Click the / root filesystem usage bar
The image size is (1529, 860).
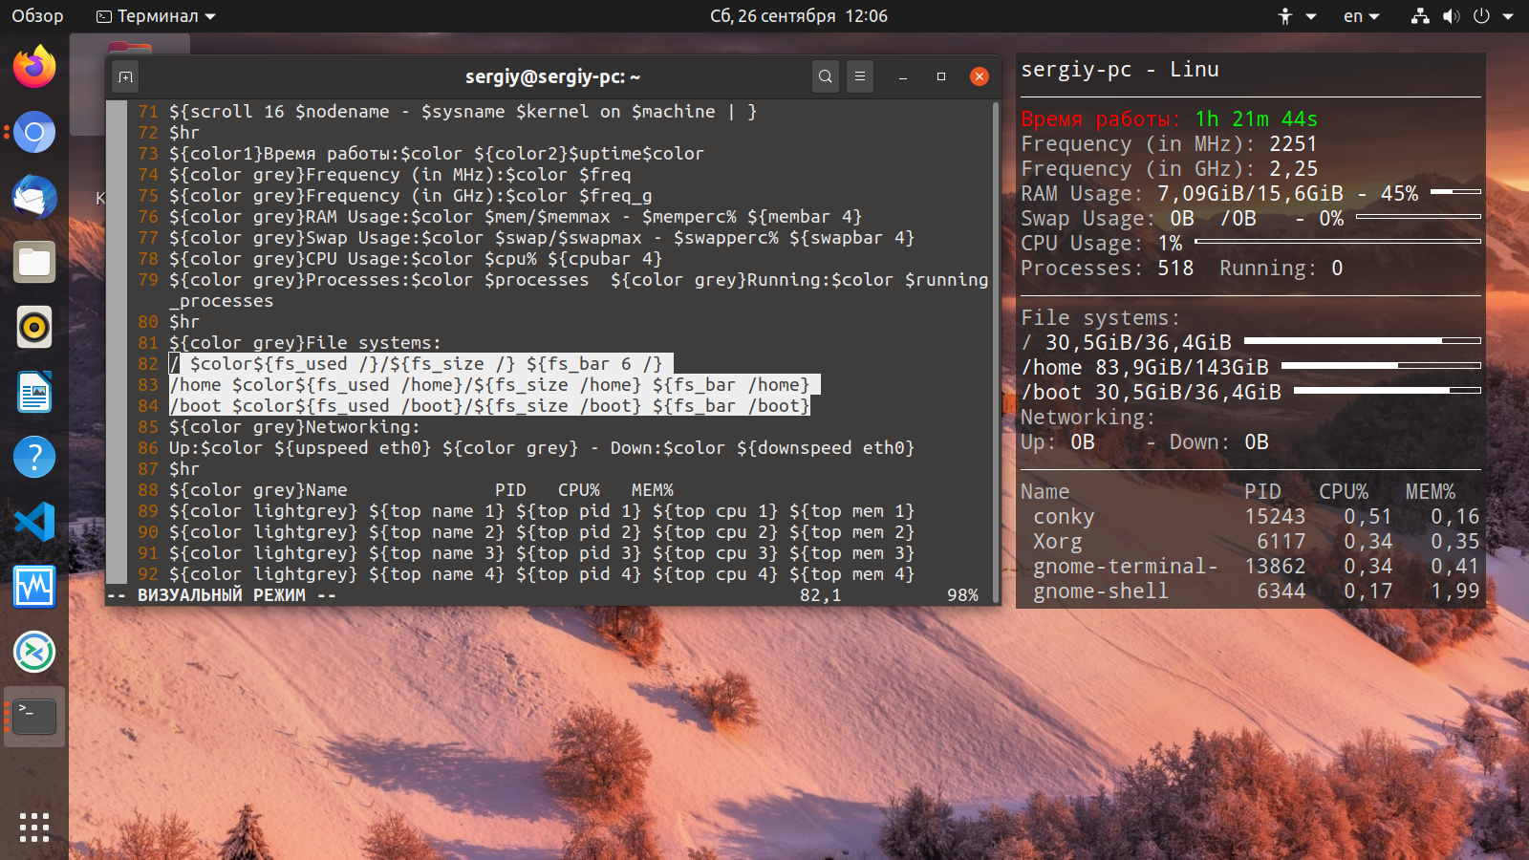[x=1362, y=340]
